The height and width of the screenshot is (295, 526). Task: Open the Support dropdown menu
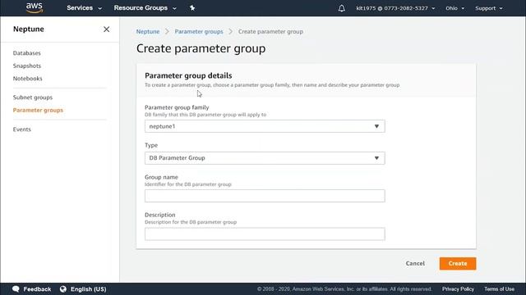coord(489,8)
